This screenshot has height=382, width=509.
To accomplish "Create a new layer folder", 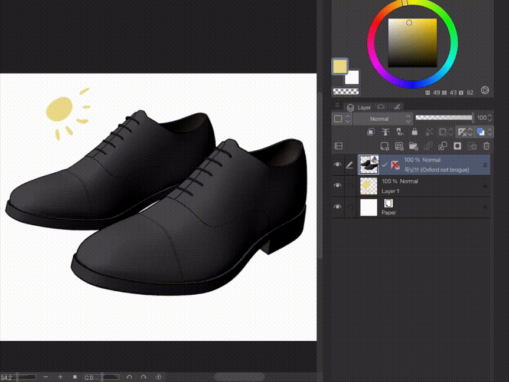I will click(413, 146).
